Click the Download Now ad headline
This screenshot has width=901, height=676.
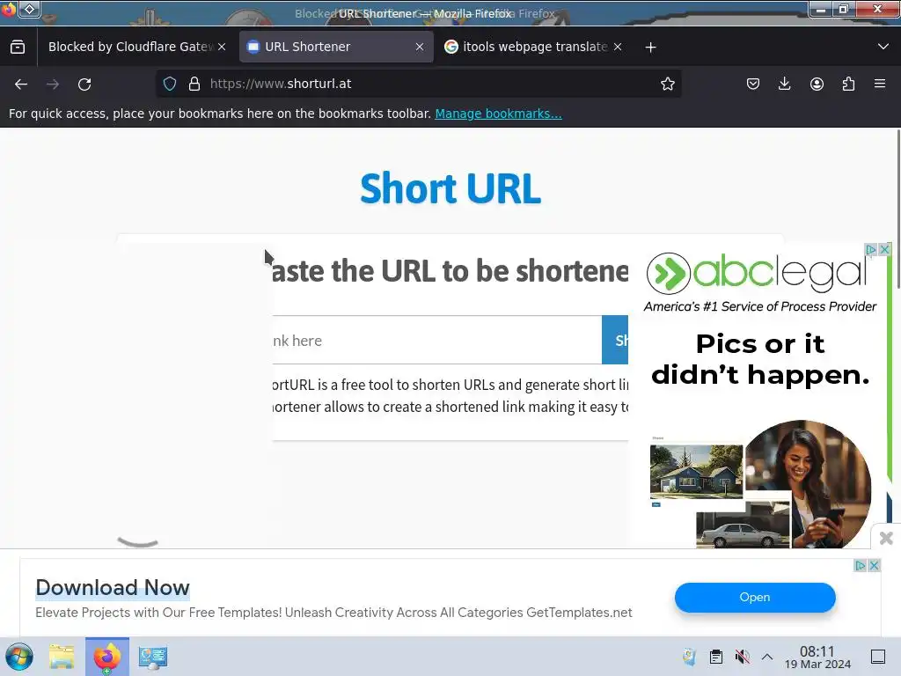(113, 587)
